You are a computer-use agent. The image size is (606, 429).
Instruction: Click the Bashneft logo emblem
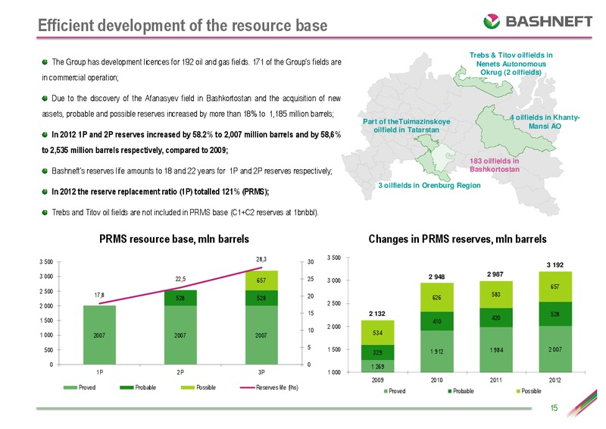(x=492, y=21)
